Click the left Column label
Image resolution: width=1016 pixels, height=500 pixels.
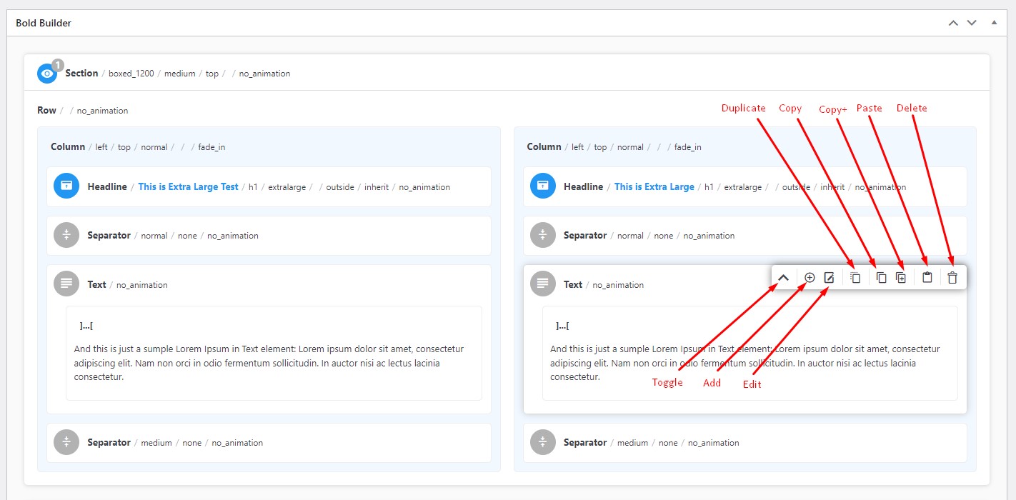click(68, 146)
